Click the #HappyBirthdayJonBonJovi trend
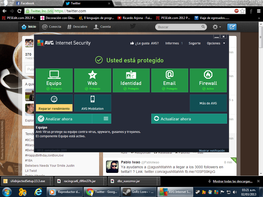Image resolution: width=263 pixels, height=197 pixels. 44,155
